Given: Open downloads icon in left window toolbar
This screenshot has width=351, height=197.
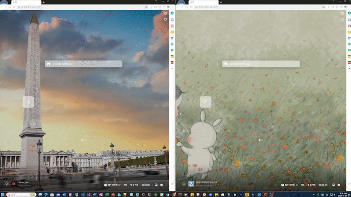Looking at the screenshot, I should coord(151,7).
